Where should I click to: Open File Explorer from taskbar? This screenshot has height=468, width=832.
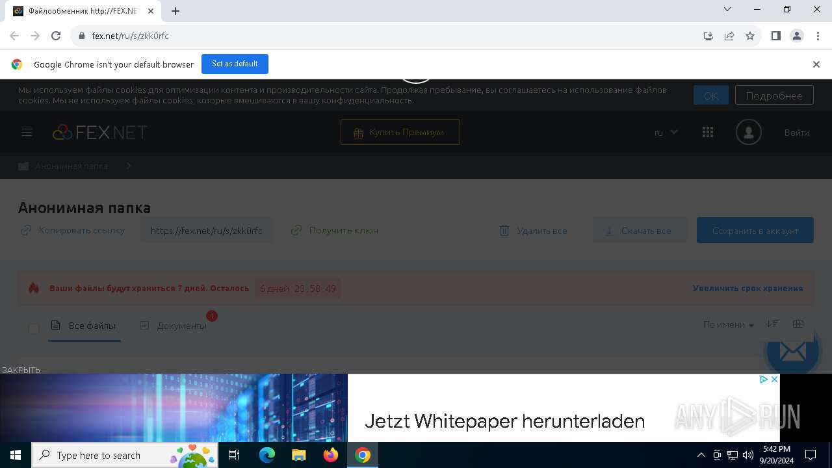click(x=299, y=455)
